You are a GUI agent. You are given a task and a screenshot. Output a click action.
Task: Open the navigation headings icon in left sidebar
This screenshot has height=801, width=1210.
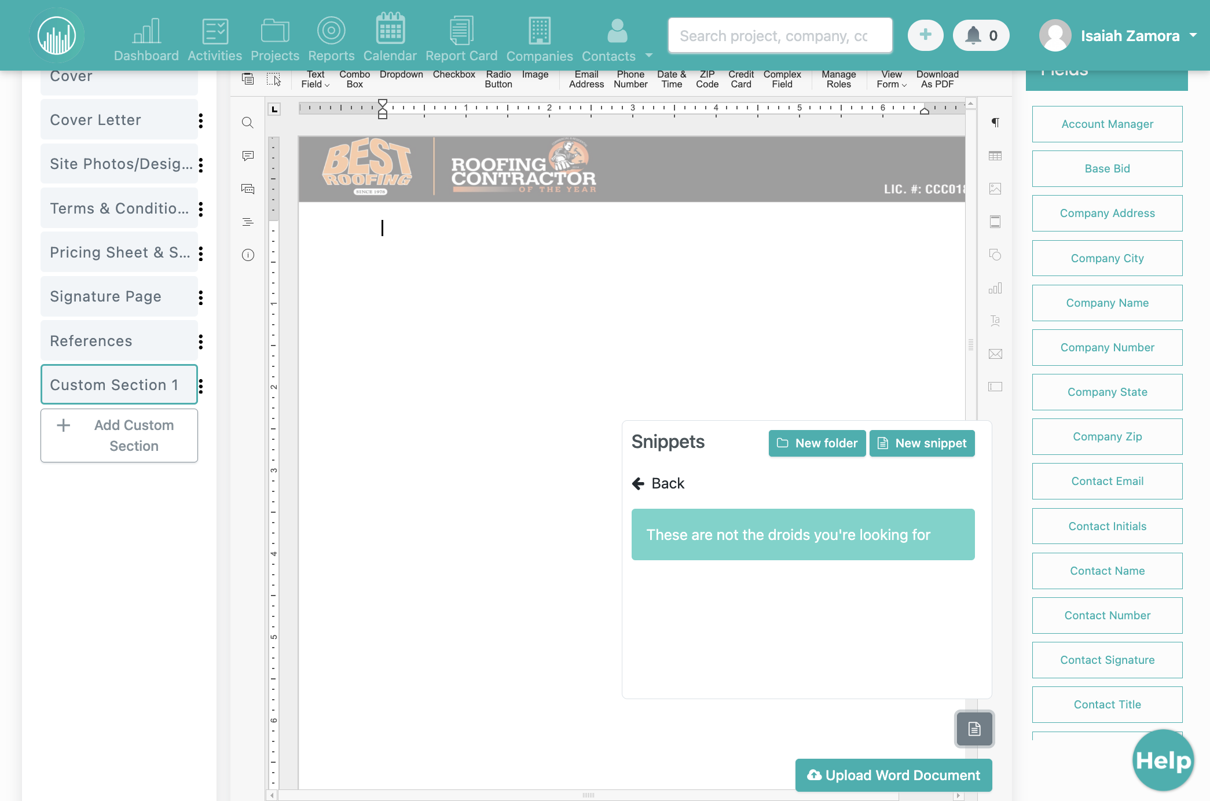(x=248, y=222)
